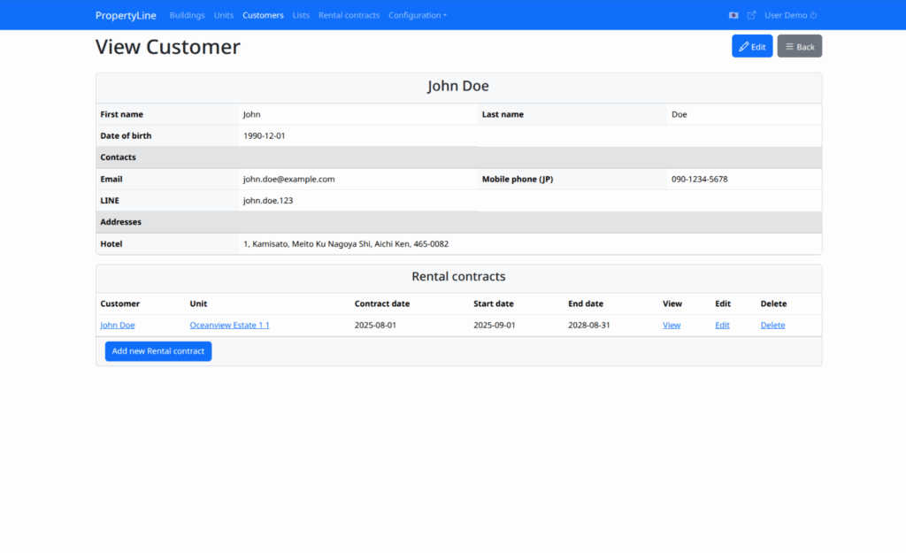Viewport: 906px width, 553px height.
Task: View the rental contract row
Action: (x=672, y=325)
